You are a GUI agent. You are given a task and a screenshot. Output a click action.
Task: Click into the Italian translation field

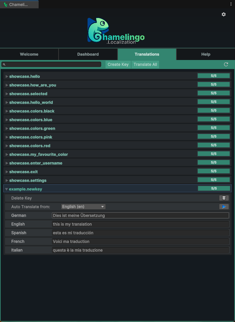tap(140, 250)
